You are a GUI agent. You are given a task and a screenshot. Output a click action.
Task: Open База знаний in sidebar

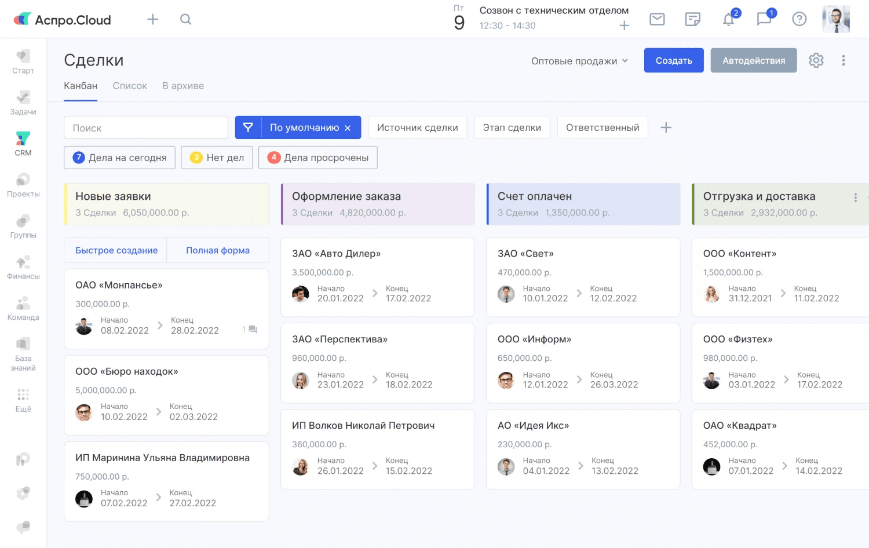click(x=23, y=354)
